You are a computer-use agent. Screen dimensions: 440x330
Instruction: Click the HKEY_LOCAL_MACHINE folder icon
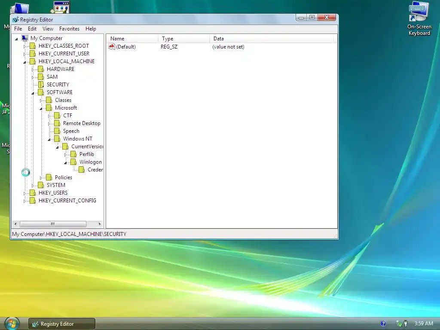point(33,61)
